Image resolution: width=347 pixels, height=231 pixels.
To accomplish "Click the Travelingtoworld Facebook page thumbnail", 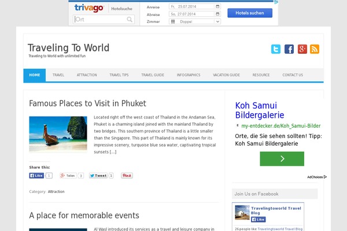I will coord(242,213).
